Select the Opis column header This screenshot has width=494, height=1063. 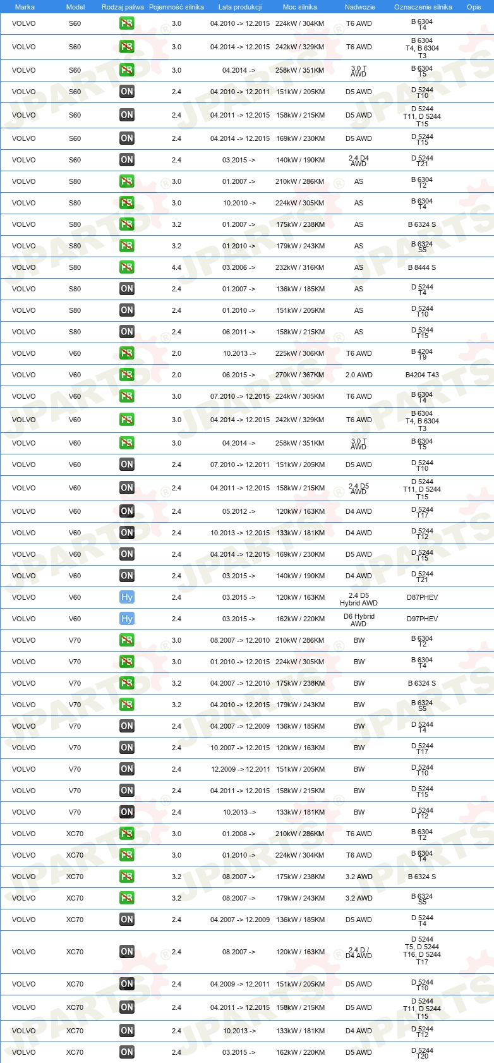[x=474, y=7]
